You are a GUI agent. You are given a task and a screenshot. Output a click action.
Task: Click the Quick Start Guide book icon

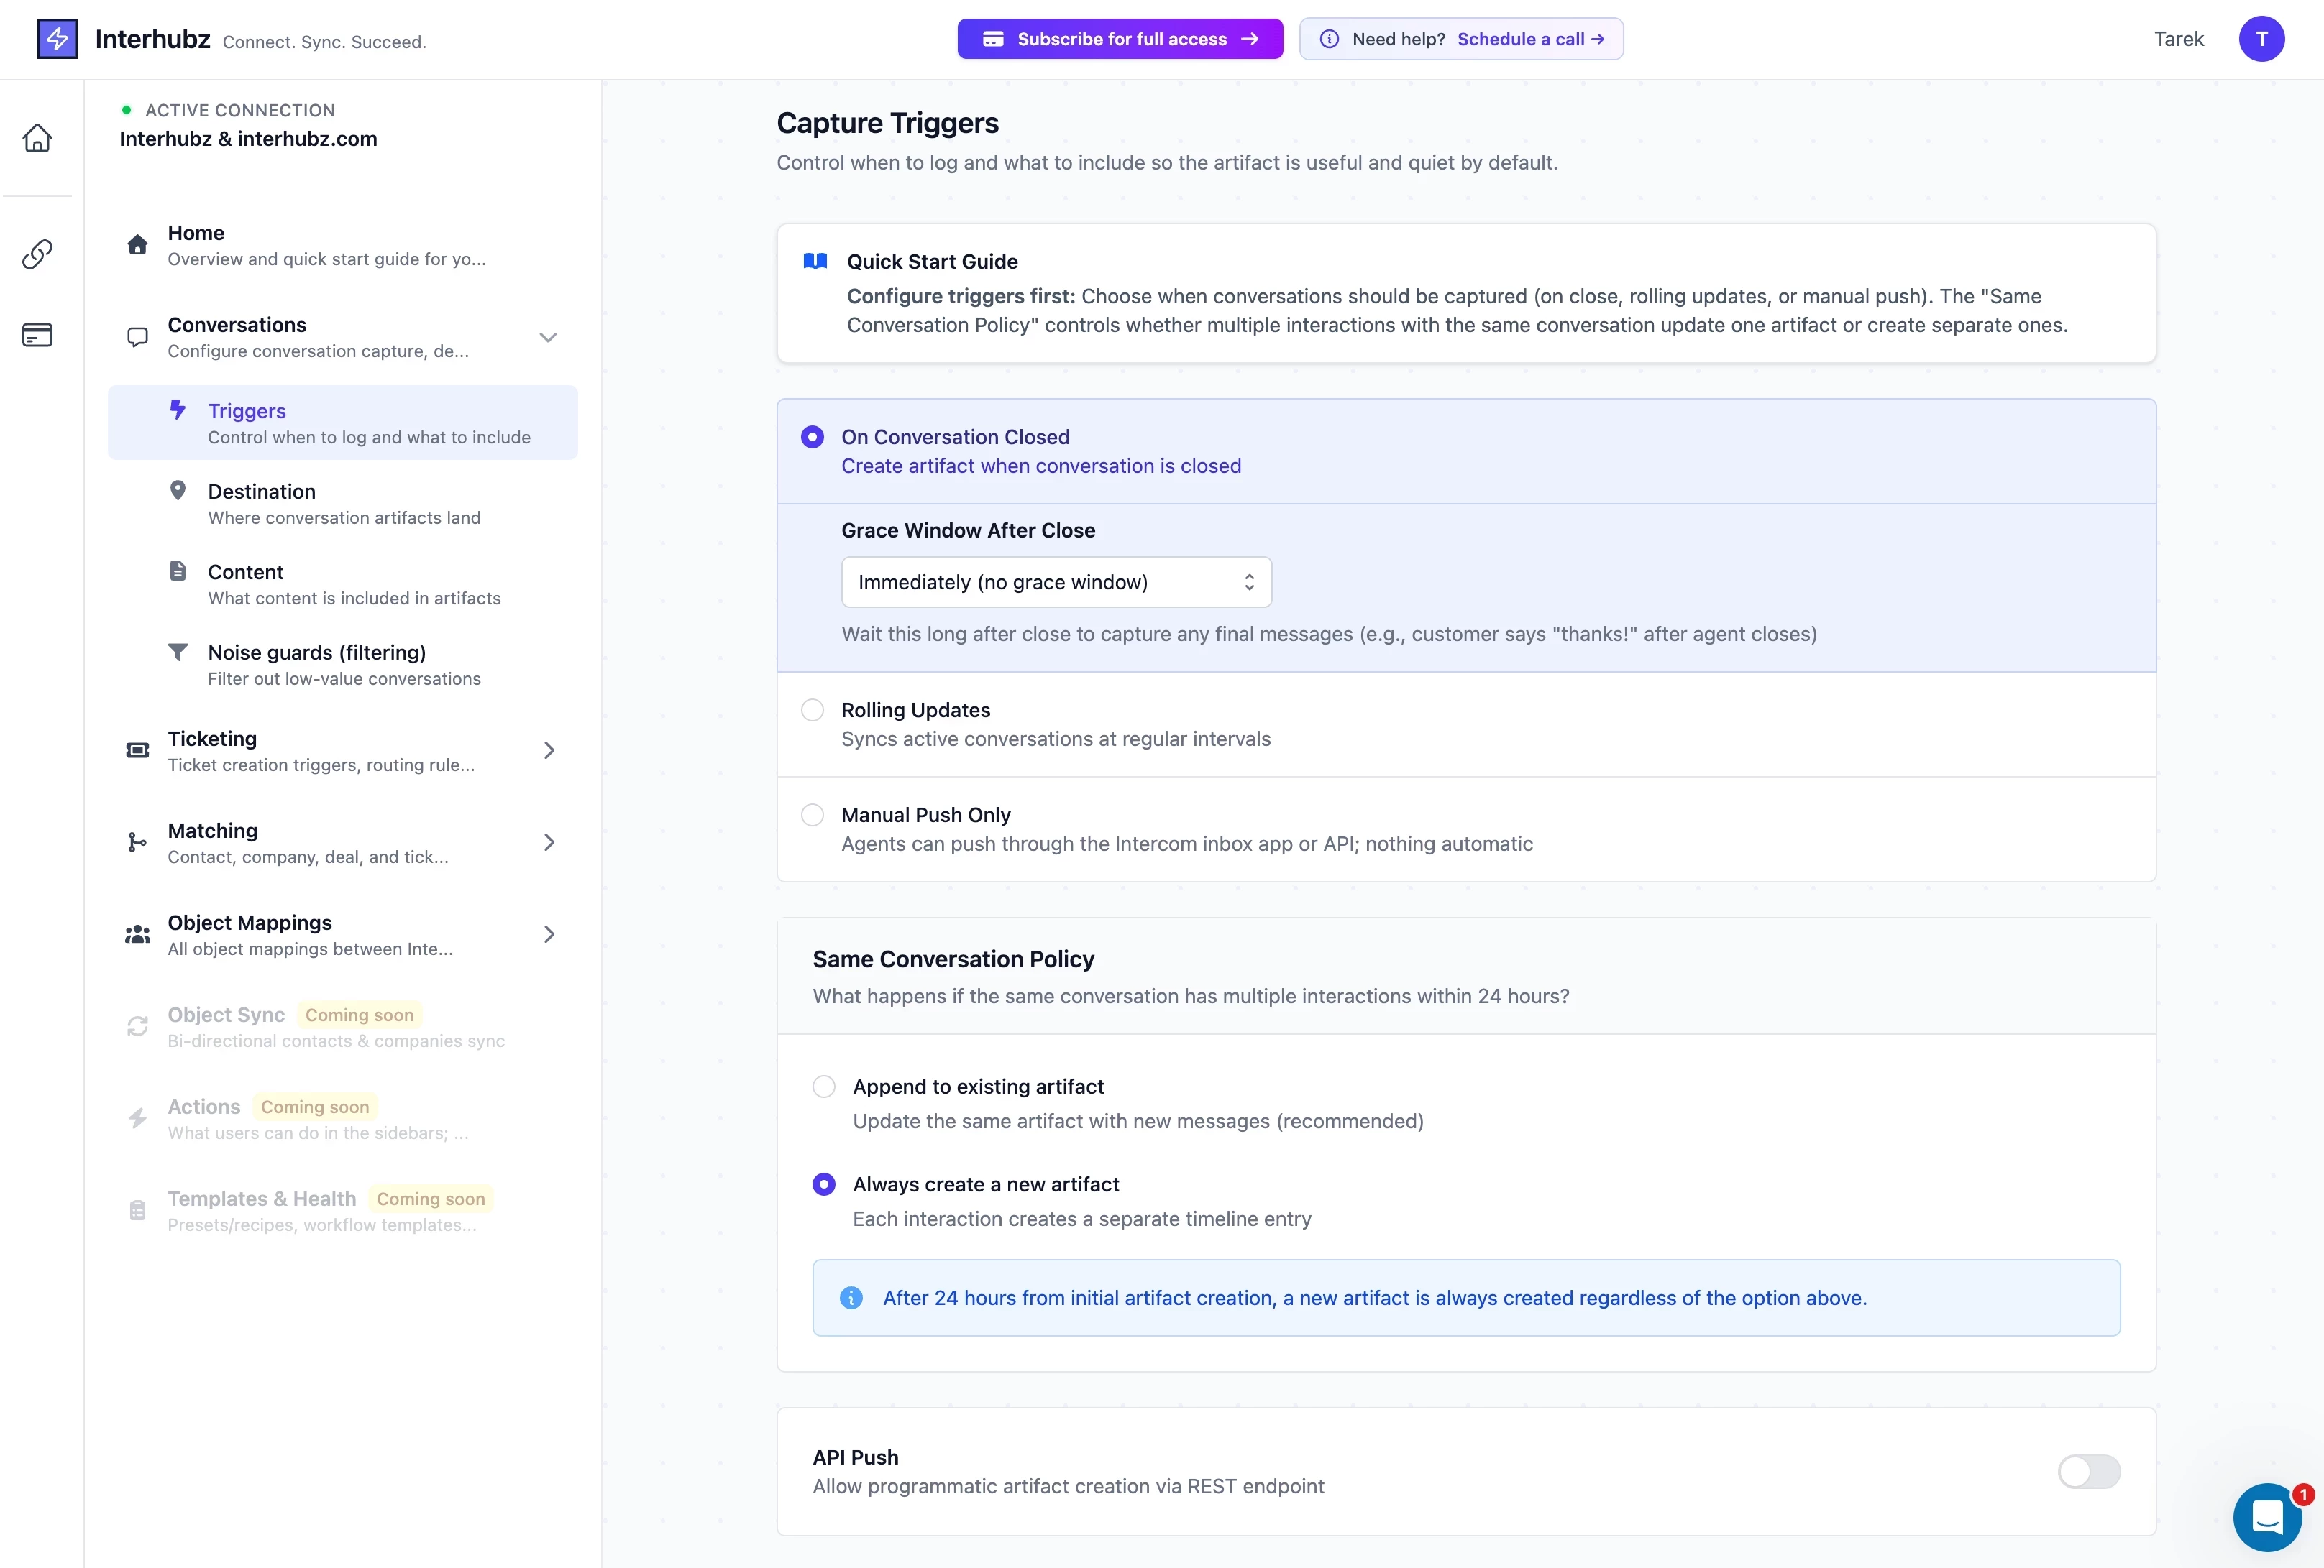815,261
